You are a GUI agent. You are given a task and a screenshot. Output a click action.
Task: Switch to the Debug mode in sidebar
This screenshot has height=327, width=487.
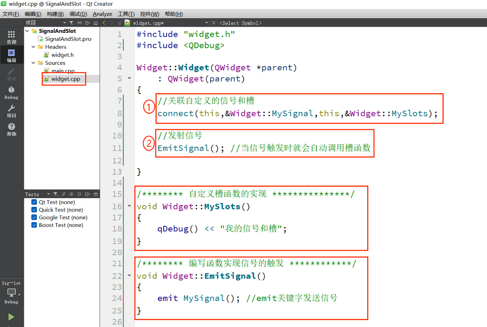click(11, 92)
